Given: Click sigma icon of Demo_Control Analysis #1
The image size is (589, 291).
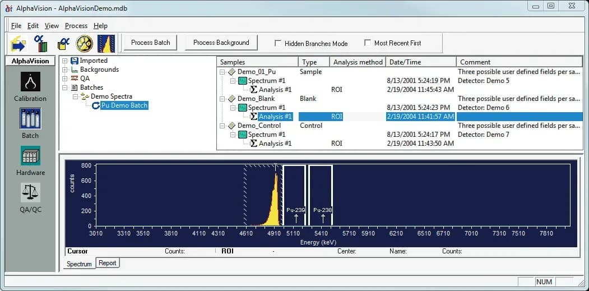Looking at the screenshot, I should (253, 144).
